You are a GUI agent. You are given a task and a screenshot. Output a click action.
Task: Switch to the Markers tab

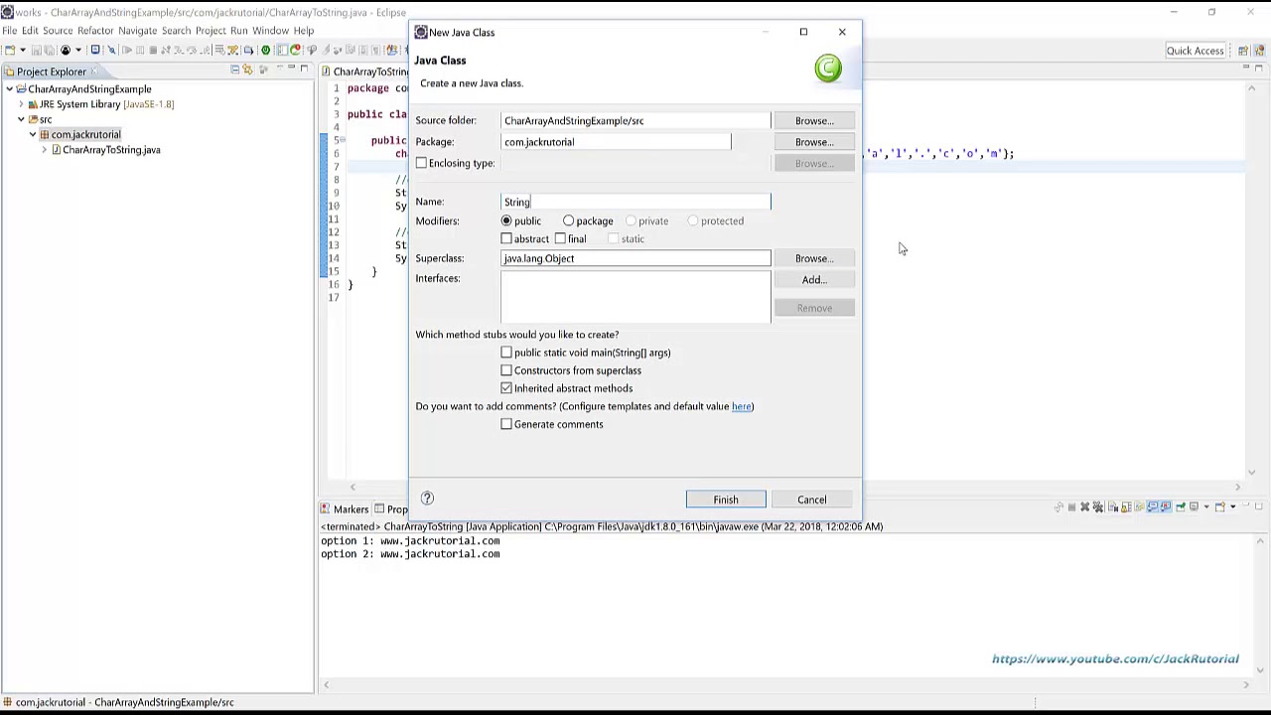(x=344, y=509)
